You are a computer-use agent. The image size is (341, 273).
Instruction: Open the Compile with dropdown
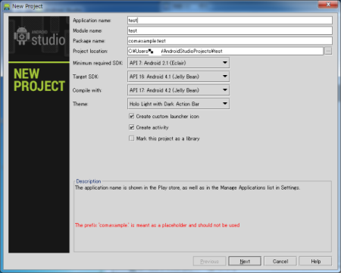point(179,90)
